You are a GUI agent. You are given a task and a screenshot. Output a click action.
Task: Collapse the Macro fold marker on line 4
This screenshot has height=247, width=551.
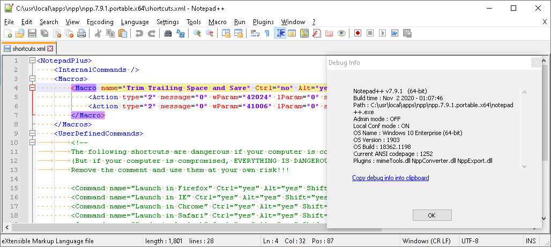click(x=33, y=88)
